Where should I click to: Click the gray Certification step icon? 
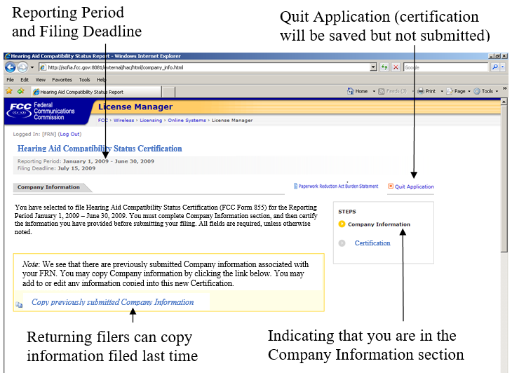point(342,243)
